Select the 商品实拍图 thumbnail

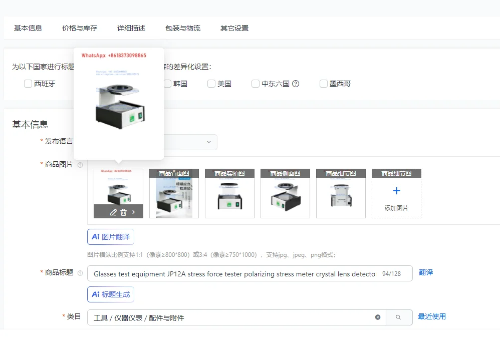point(229,193)
